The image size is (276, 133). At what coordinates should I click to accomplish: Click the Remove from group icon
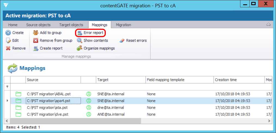(36, 41)
